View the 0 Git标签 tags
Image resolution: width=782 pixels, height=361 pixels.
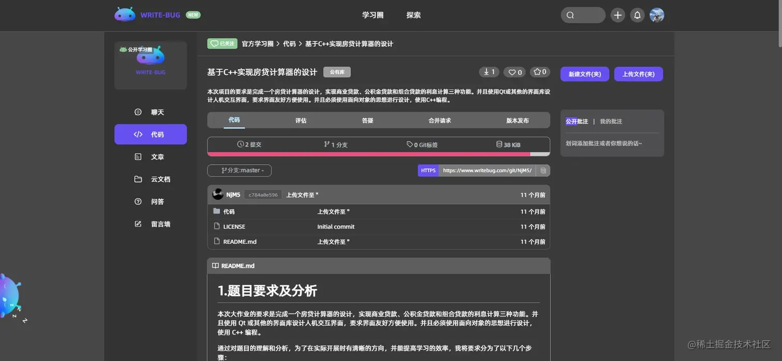pyautogui.click(x=422, y=145)
